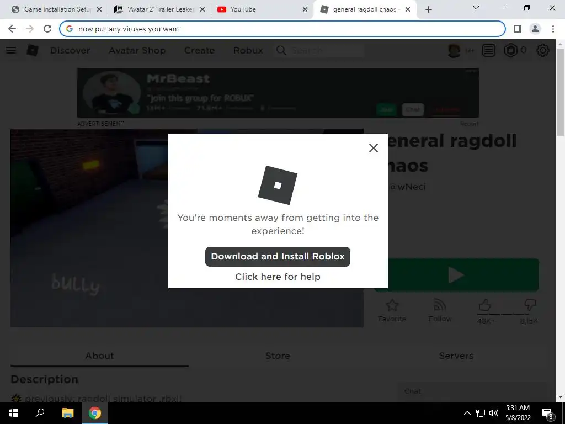Close the Game Installation Setup tab
This screenshot has height=424, width=565.
pyautogui.click(x=99, y=9)
